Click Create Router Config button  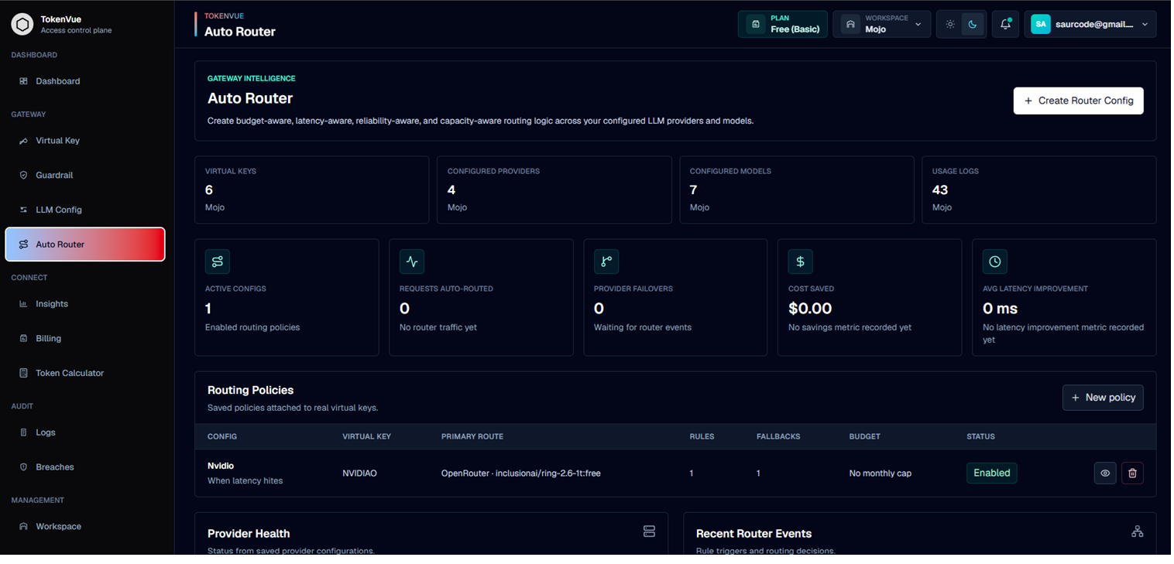[1078, 101]
